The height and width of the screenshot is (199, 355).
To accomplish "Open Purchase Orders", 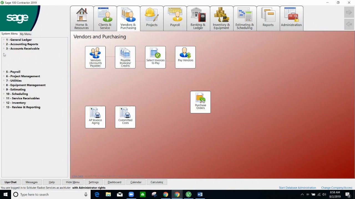I will (201, 102).
